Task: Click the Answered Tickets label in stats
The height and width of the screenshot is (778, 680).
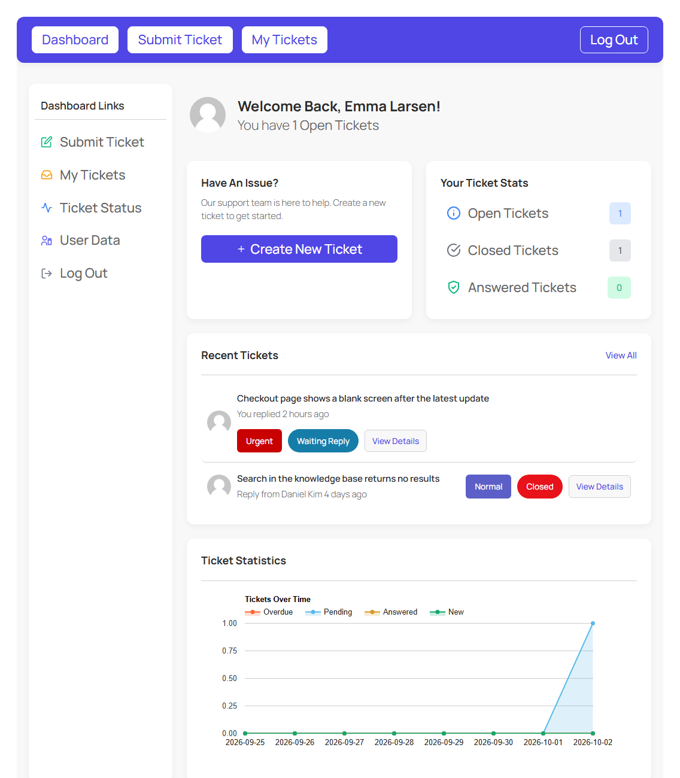Action: click(x=522, y=288)
